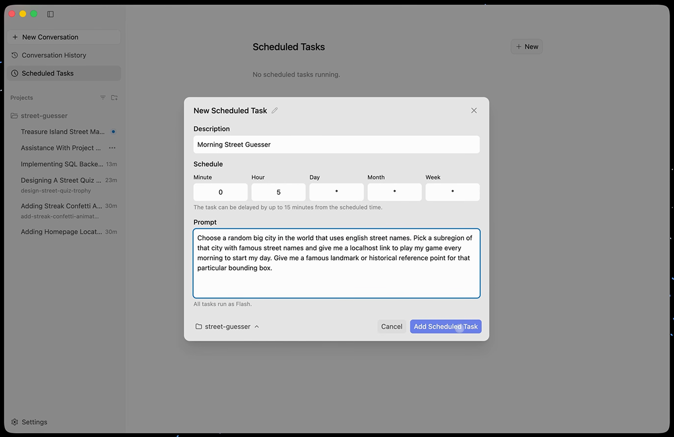Screen dimensions: 674x437
Task: Click the Day schedule field
Action: (336, 192)
